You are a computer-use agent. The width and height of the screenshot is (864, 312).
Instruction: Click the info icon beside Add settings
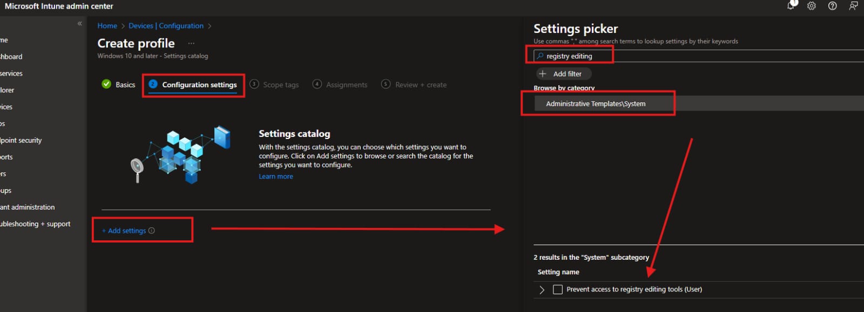pos(152,231)
